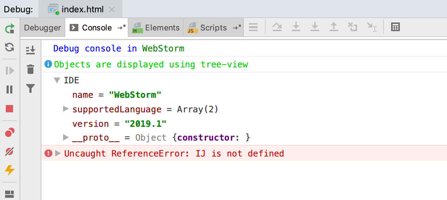Click the lightning bolt exception breakpoints icon

point(10,170)
